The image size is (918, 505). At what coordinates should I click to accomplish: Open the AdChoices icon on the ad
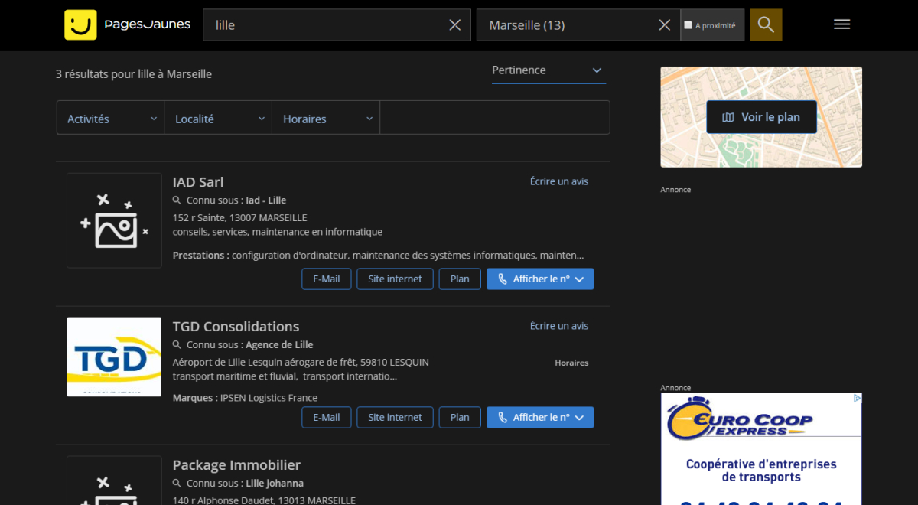(858, 398)
